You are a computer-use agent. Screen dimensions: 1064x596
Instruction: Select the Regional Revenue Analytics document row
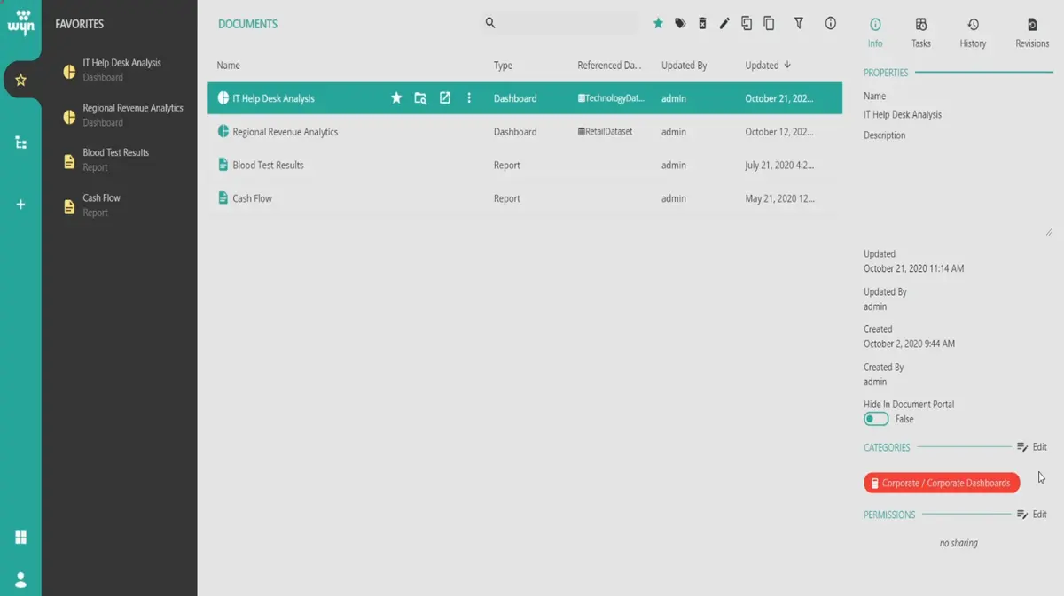(525, 132)
